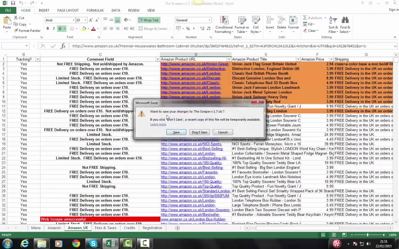This screenshot has width=399, height=249.
Task: Switch to Page Layout view in status bar
Action: 334,235
